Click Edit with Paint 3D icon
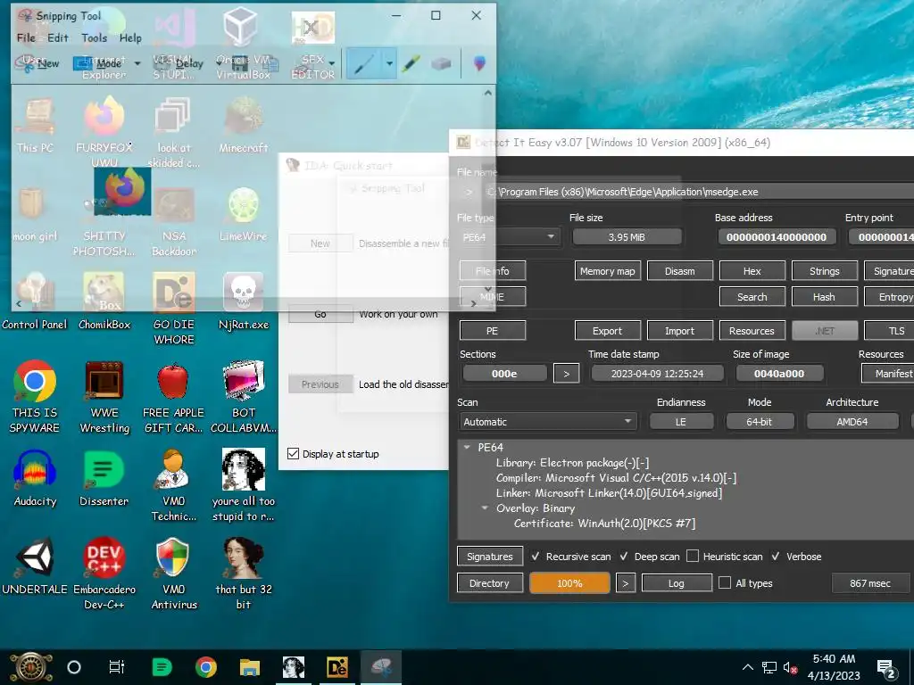Image resolution: width=914 pixels, height=685 pixels. [x=479, y=63]
